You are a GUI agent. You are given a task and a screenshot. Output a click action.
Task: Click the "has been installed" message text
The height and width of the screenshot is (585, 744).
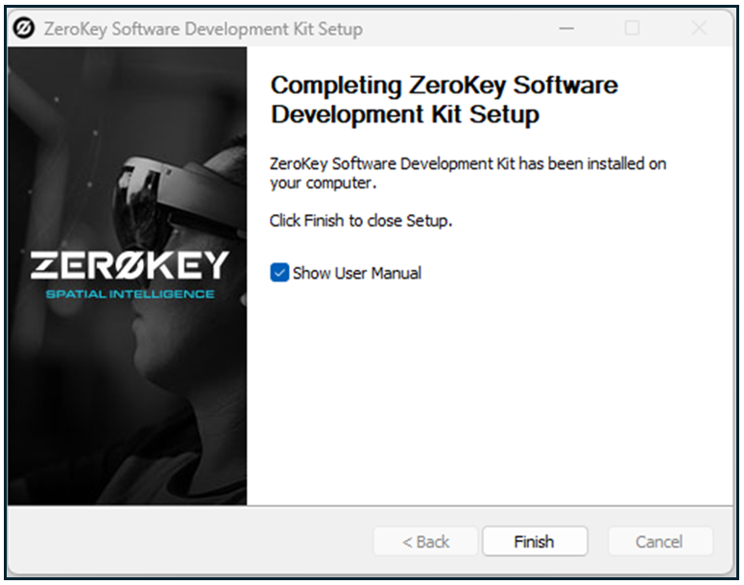click(x=468, y=173)
